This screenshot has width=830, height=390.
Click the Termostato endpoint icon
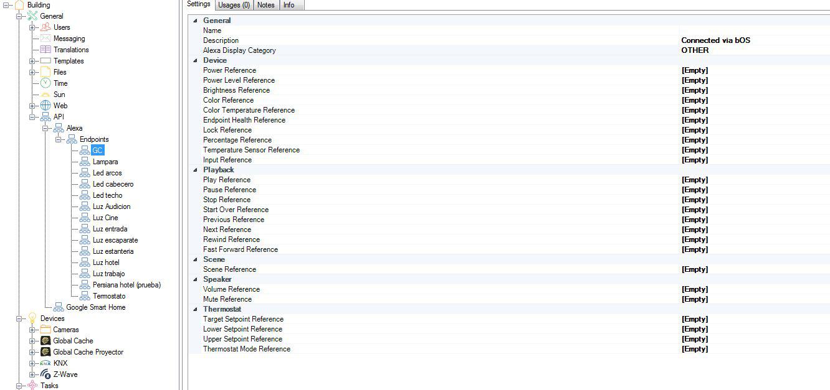[x=85, y=296]
